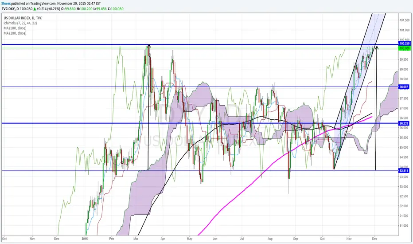Click the 95.000 price axis label
The image size is (413, 244).
404,147
